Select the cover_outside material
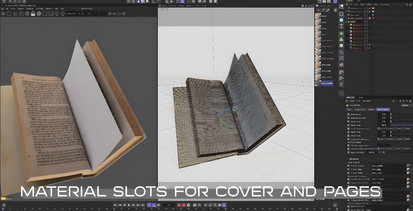 click(x=327, y=83)
